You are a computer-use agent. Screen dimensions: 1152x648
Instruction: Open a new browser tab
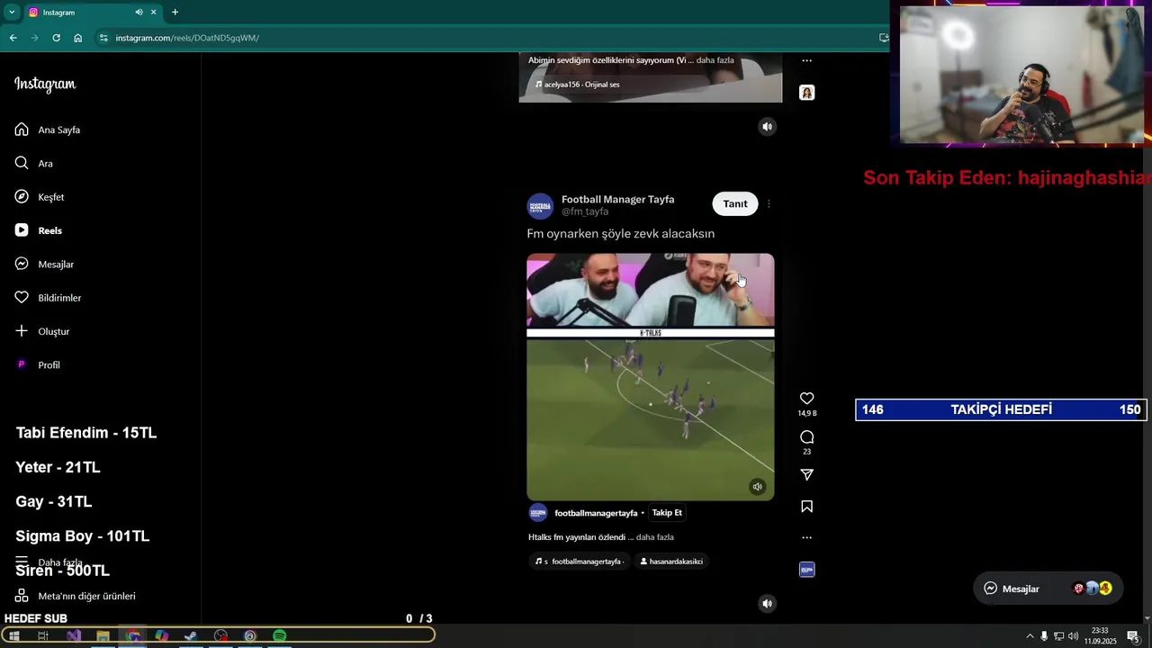pos(175,13)
